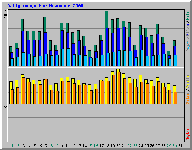Viewport: 192px width, 150px height.
Task: Select day label 18 on the x-axis
Action: 107,146
